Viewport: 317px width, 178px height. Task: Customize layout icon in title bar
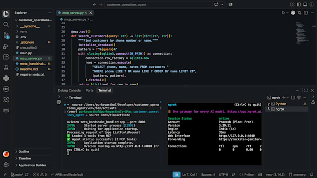(292, 5)
